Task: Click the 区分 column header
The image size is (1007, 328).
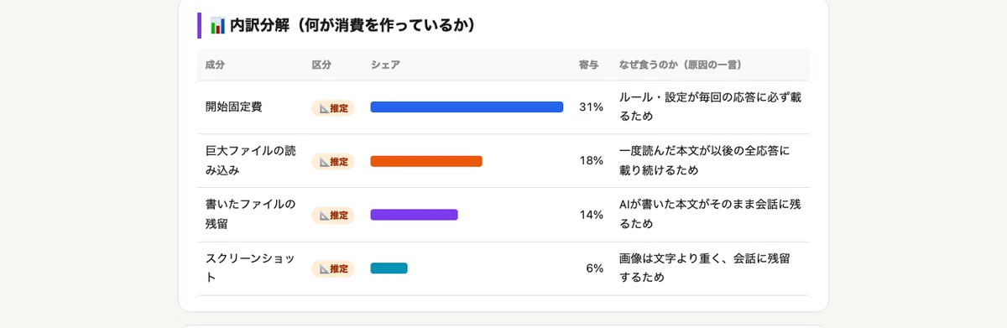Action: coord(321,65)
